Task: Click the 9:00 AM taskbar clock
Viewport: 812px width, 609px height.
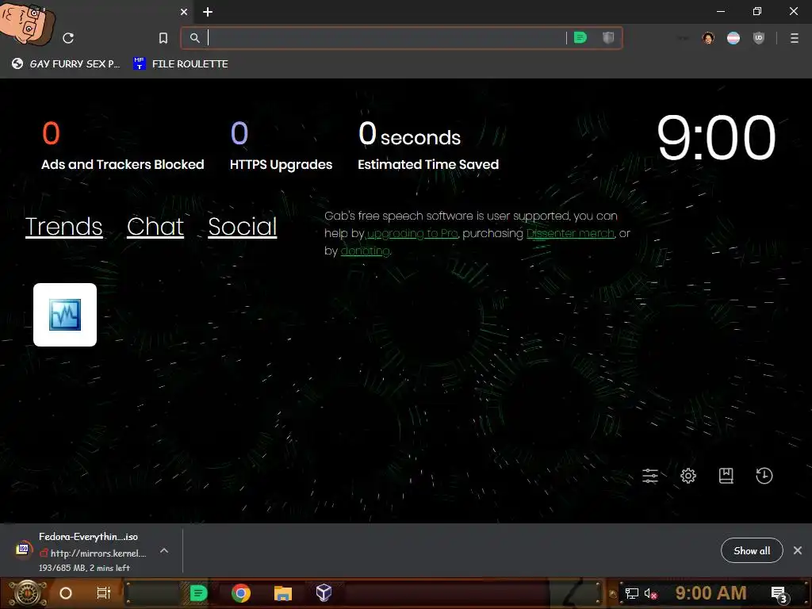Action: [710, 593]
